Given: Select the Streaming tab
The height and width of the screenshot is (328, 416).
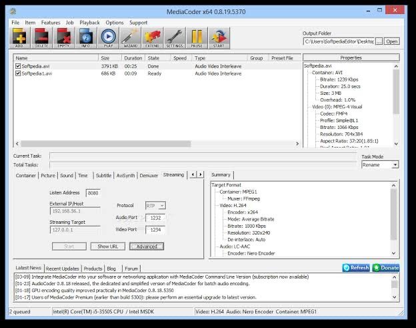Looking at the screenshot, I should point(173,175).
